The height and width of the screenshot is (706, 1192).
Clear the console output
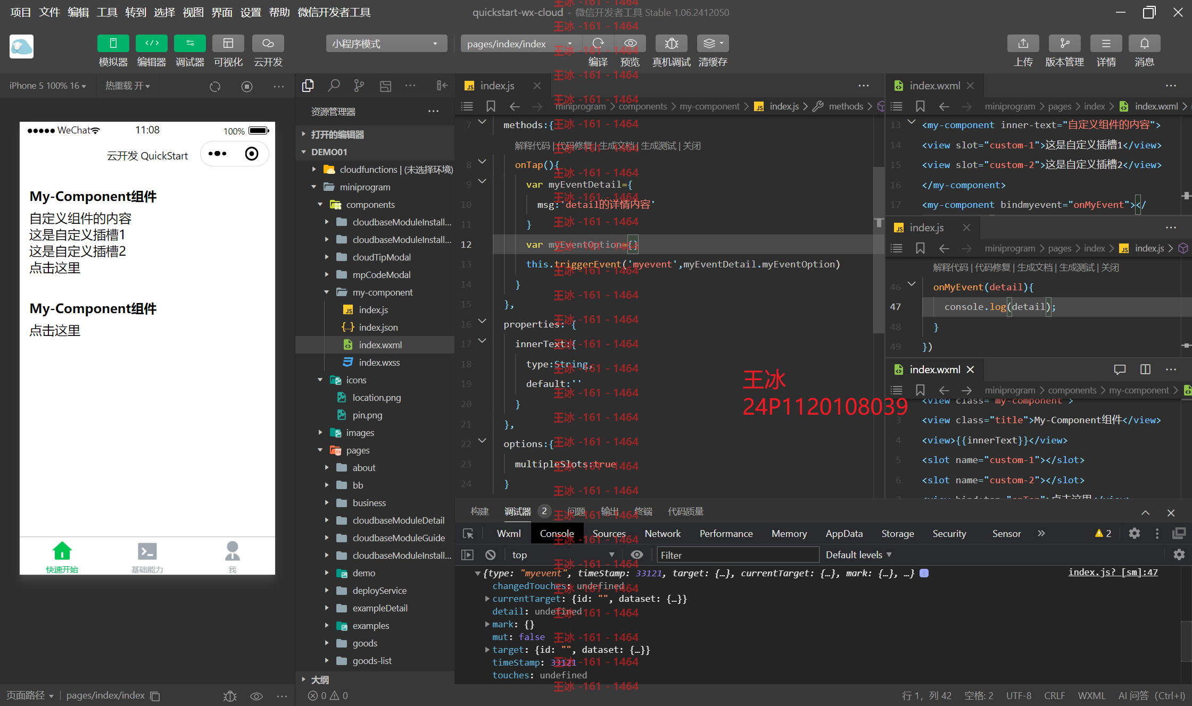pos(491,555)
